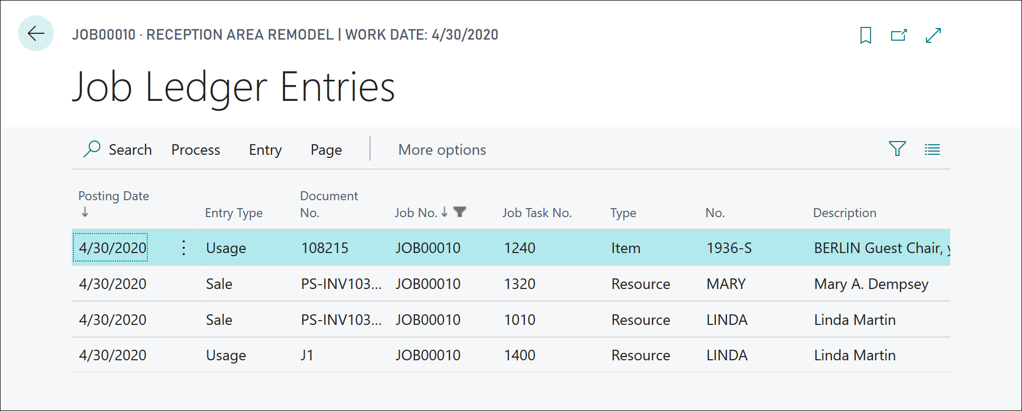Image resolution: width=1022 pixels, height=411 pixels.
Task: Click the Item type cell
Action: 626,248
